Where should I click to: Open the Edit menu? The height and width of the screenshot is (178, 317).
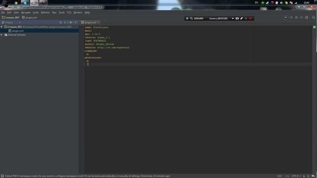pos(9,12)
